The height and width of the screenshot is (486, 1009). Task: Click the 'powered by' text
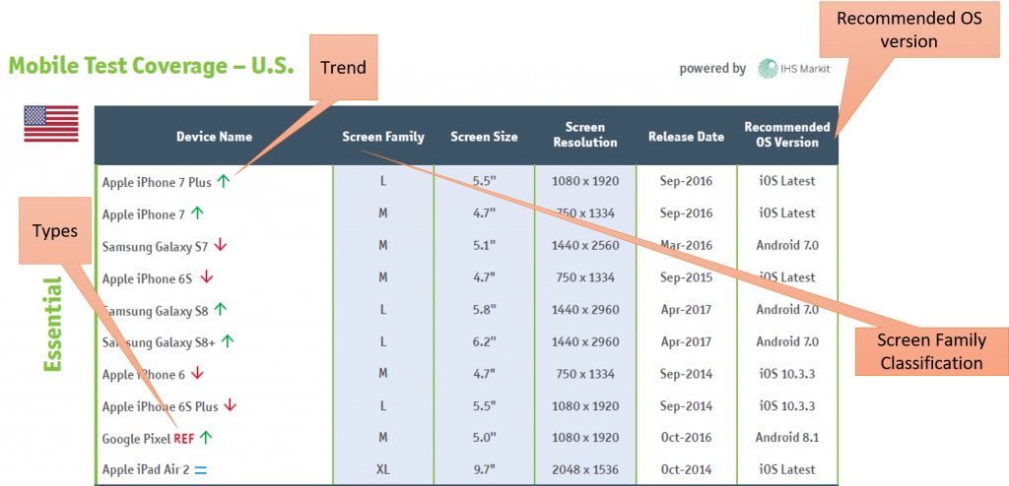click(713, 68)
